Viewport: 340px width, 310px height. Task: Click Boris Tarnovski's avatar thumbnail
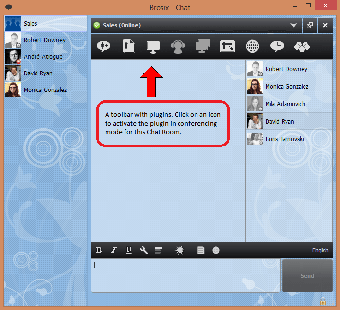click(x=255, y=139)
